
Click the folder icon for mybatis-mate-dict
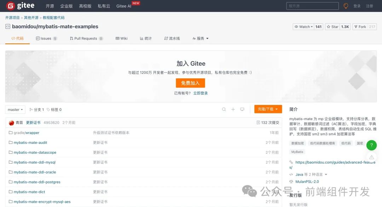[11, 192]
